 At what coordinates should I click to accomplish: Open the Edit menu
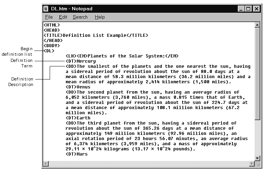pos(63,17)
